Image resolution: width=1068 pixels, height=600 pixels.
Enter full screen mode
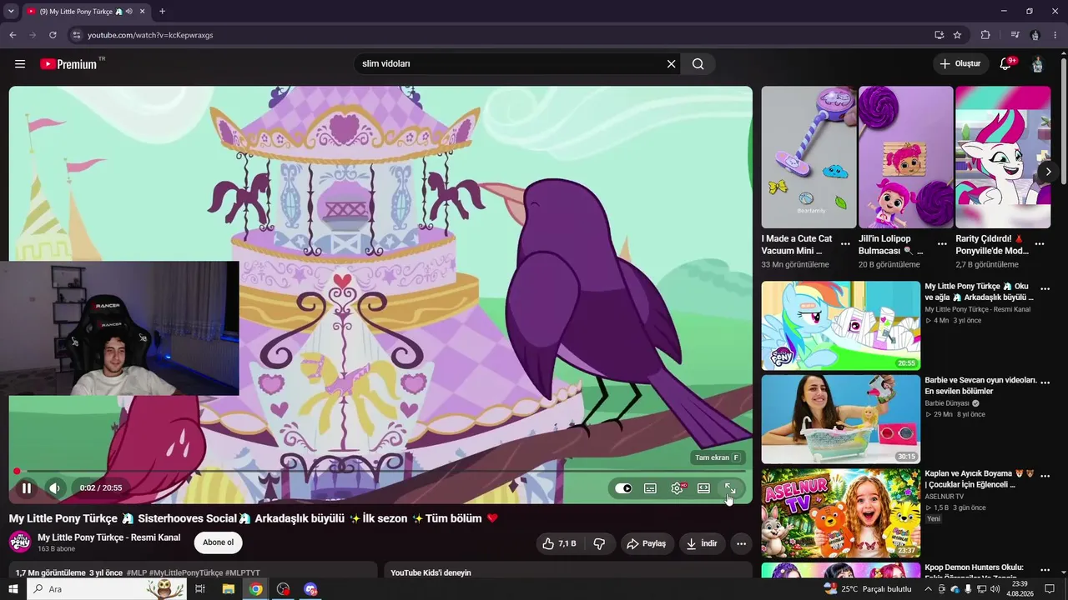point(730,488)
